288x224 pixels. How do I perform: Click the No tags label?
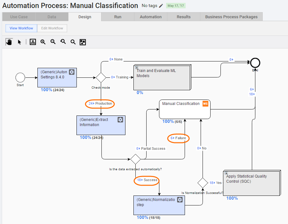point(149,6)
